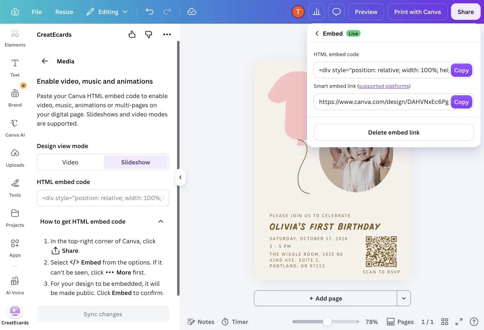Image resolution: width=484 pixels, height=330 pixels.
Task: Open Notes at the bottom
Action: pos(200,322)
